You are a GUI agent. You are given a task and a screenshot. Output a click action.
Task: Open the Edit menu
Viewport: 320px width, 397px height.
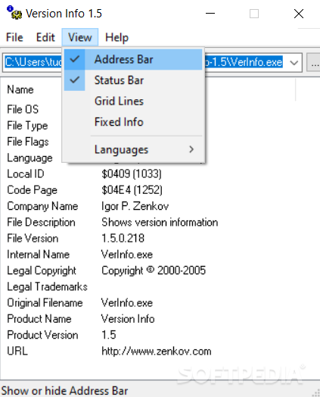(x=45, y=37)
